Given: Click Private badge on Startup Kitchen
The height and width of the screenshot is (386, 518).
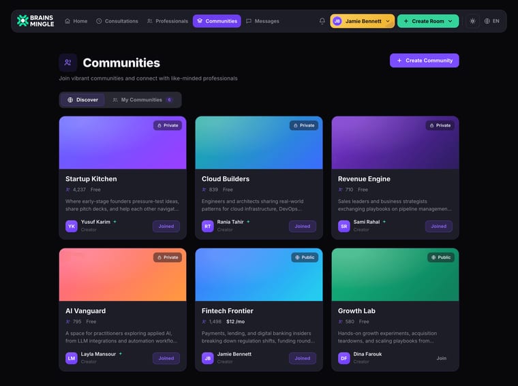Looking at the screenshot, I should pyautogui.click(x=168, y=125).
